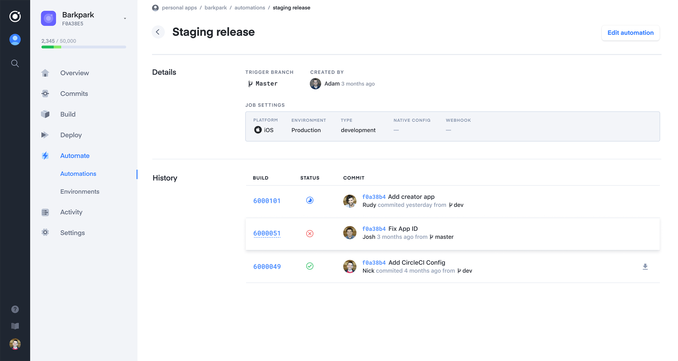Click the in-progress status icon for build 6000101
The height and width of the screenshot is (361, 678).
(x=310, y=200)
